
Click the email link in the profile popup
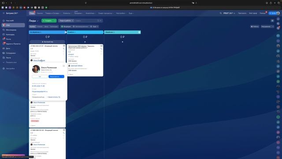(40, 91)
